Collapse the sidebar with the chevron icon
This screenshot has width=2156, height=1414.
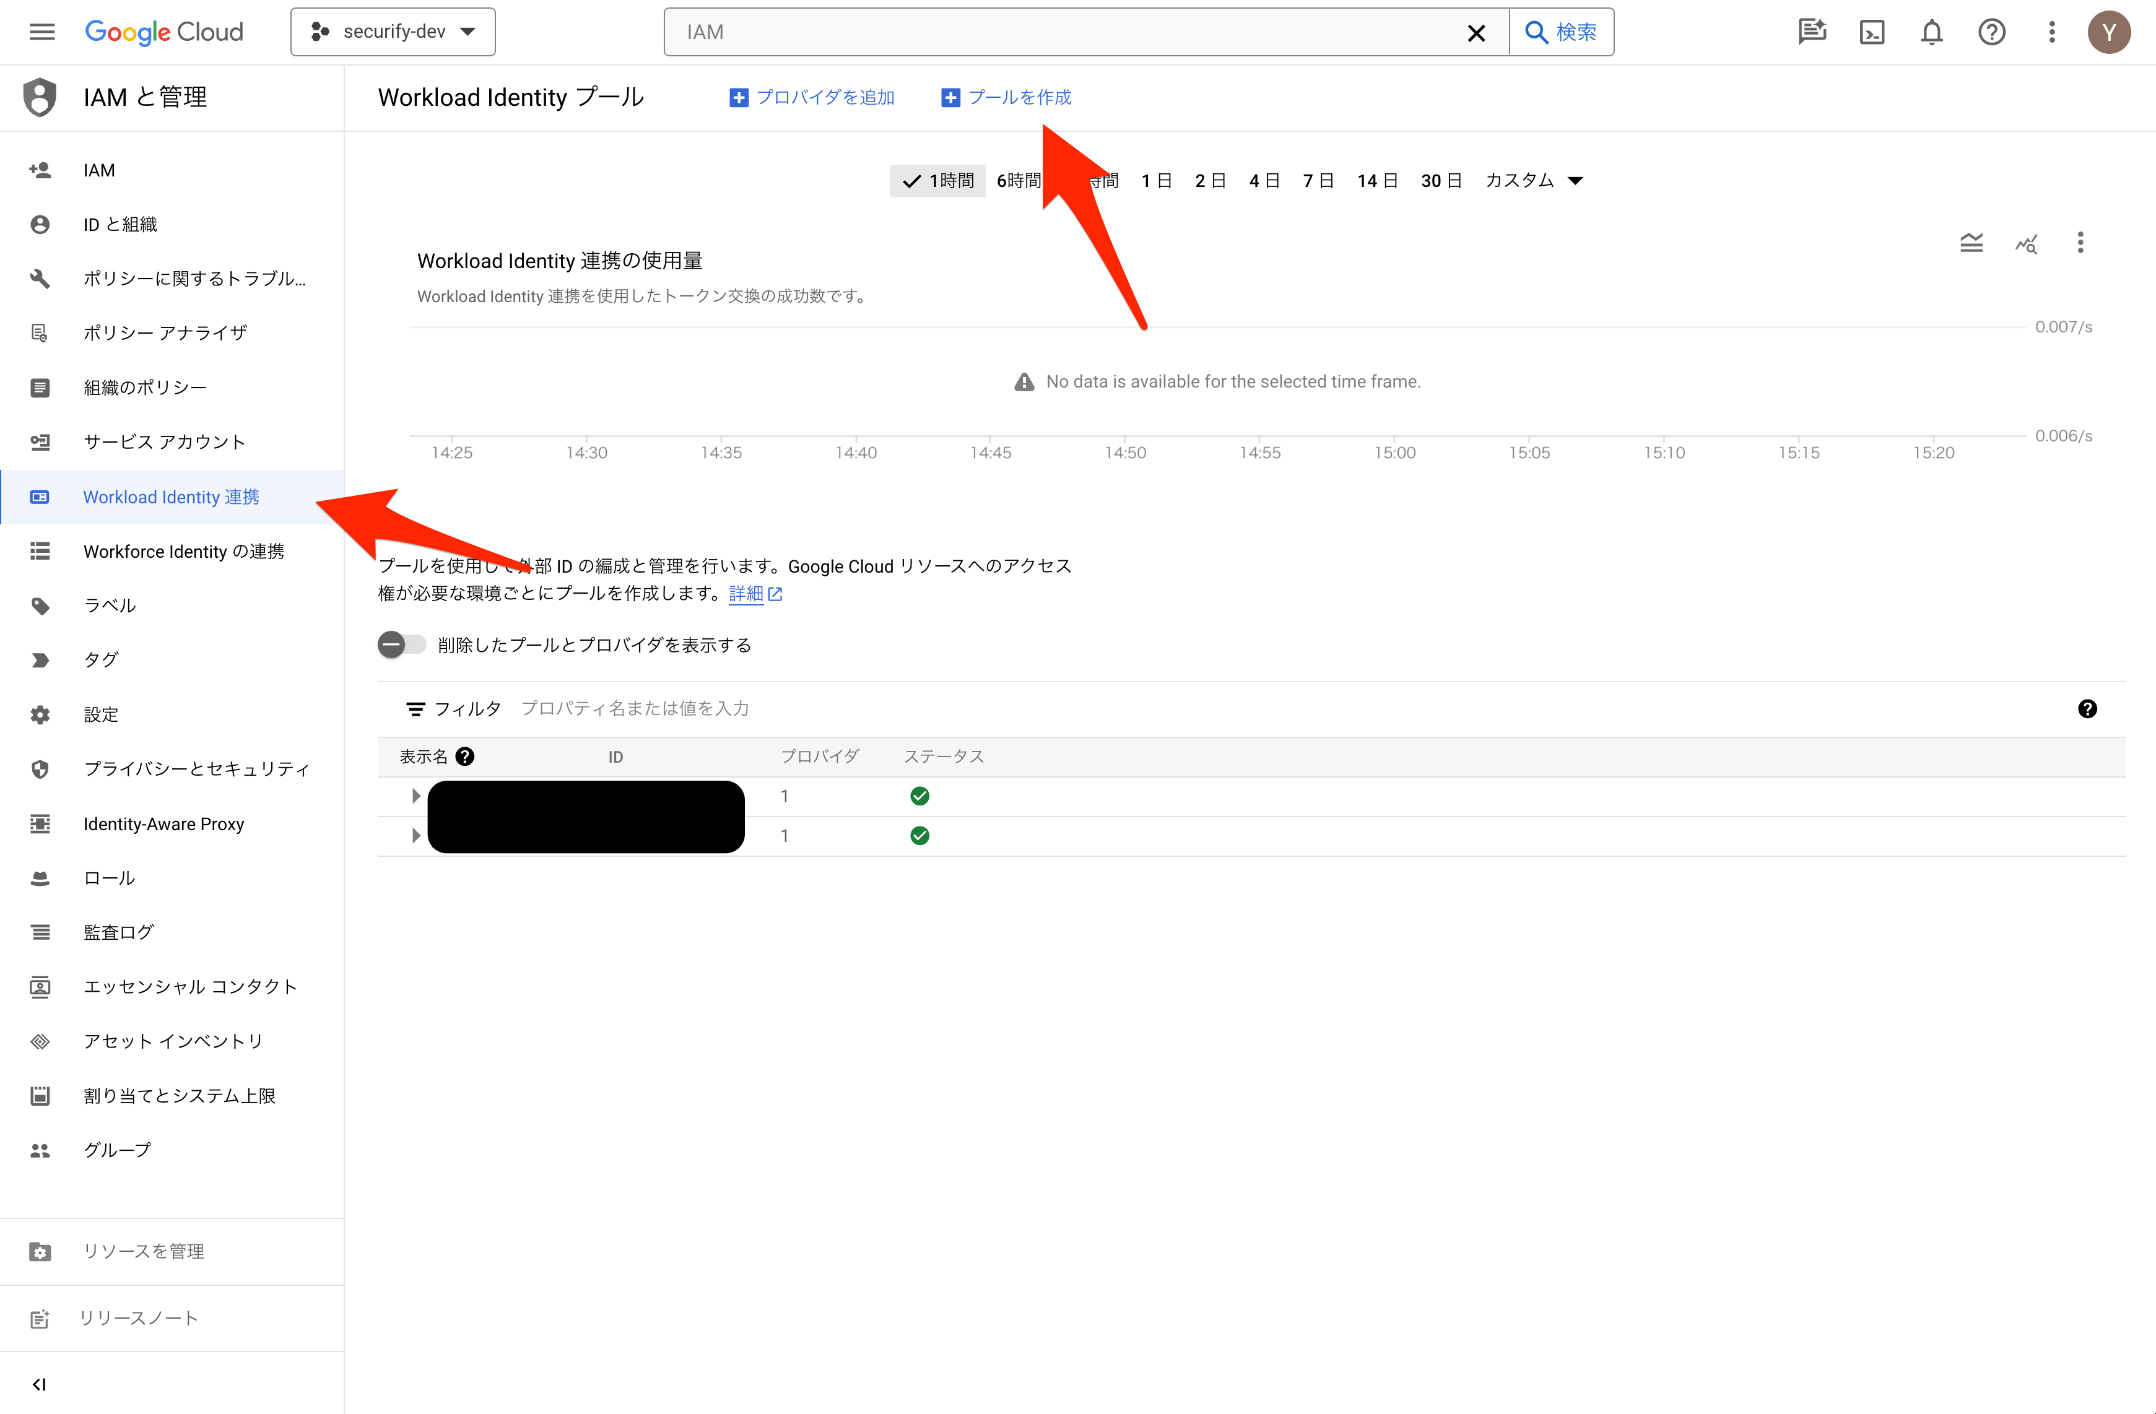pos(39,1384)
